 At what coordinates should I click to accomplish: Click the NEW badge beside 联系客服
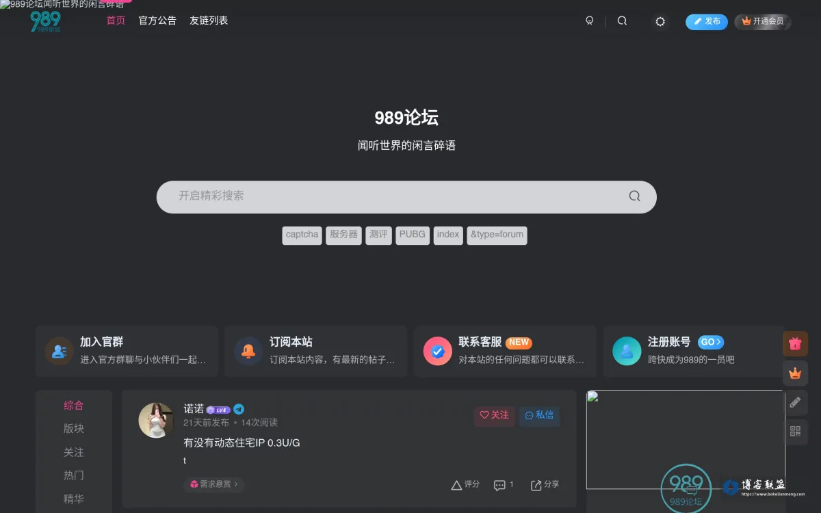(519, 343)
